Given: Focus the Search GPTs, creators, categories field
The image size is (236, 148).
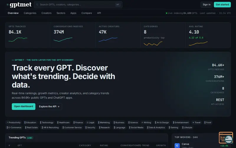Looking at the screenshot, I should (x=78, y=4).
